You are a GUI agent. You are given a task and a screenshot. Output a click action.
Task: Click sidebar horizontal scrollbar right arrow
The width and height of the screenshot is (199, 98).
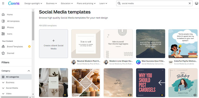click(x=30, y=97)
